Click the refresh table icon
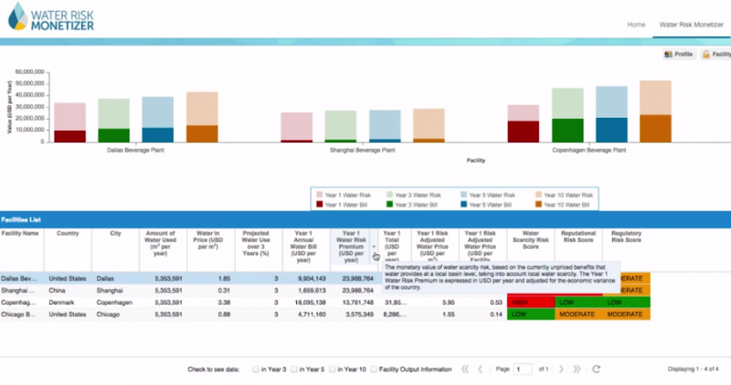The width and height of the screenshot is (731, 385). 596,369
